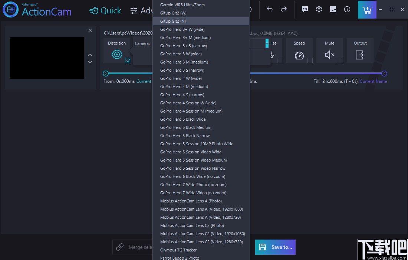Select Mobius Lens C2 (Video, 1280x720)
This screenshot has width=408, height=260.
[x=201, y=242]
